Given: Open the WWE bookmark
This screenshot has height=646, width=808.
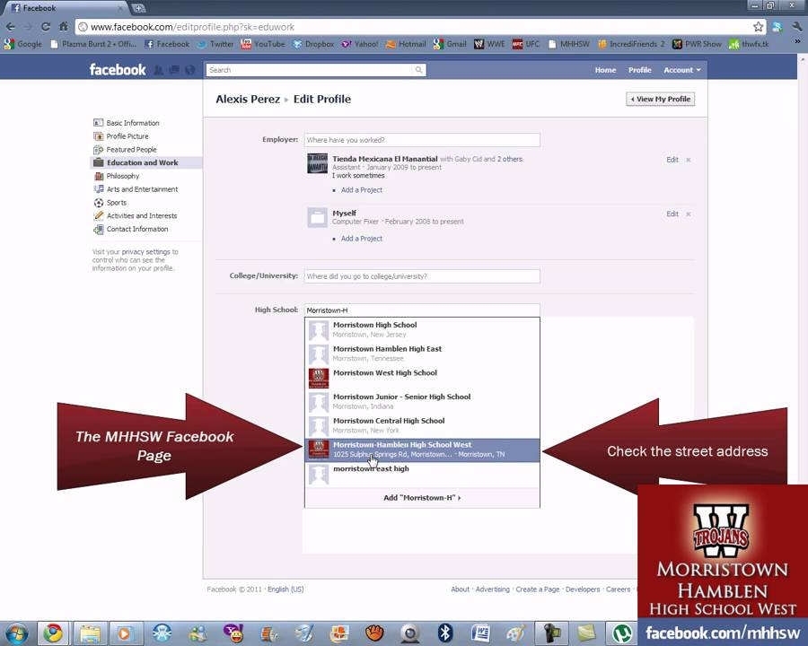Looking at the screenshot, I should click(489, 44).
